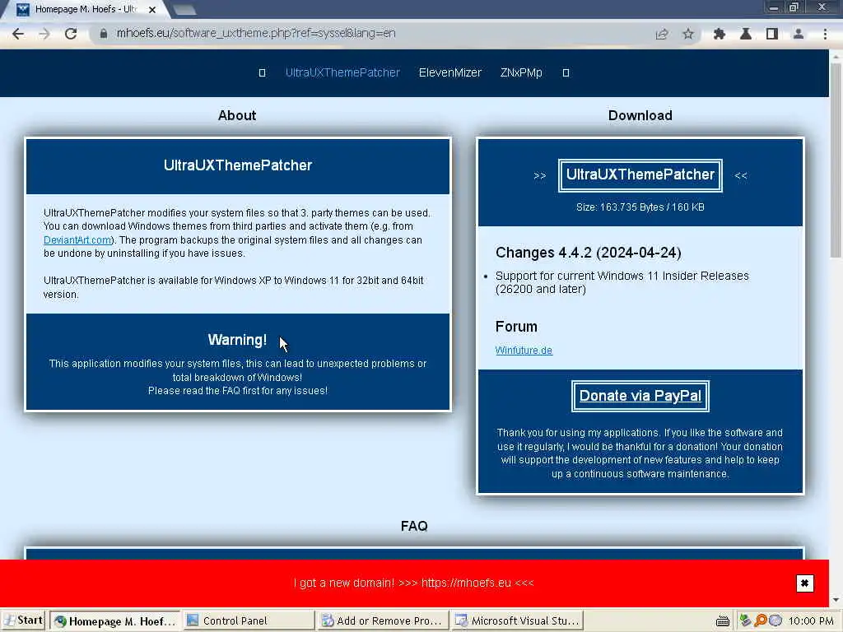Click the 10:00 PM clock
Screen dimensions: 843x632
coord(811,620)
